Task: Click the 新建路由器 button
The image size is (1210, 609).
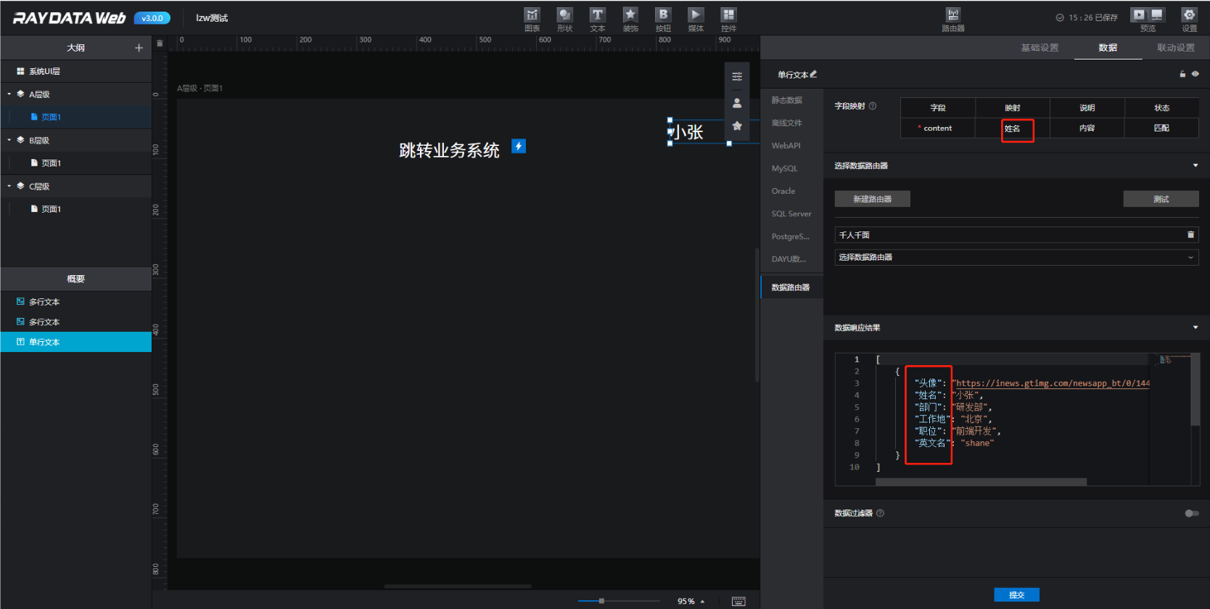Action: pos(872,199)
